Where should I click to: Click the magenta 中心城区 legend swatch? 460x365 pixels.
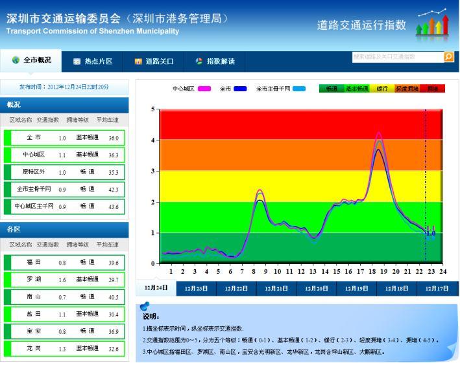pos(204,89)
